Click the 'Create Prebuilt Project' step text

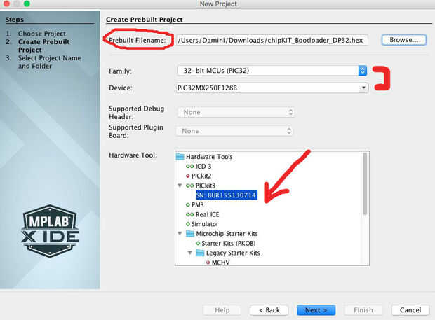point(43,46)
